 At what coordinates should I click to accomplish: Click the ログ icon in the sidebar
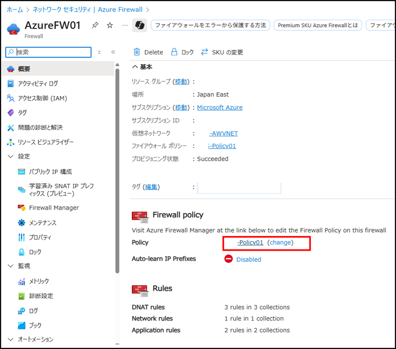point(22,310)
